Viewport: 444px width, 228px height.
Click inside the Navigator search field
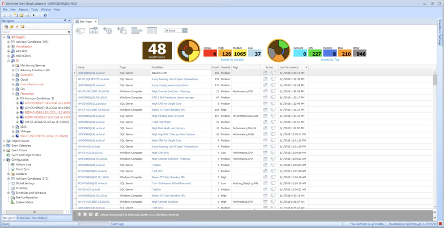33,32
